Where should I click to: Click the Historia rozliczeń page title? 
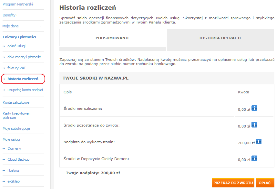[x=88, y=8]
